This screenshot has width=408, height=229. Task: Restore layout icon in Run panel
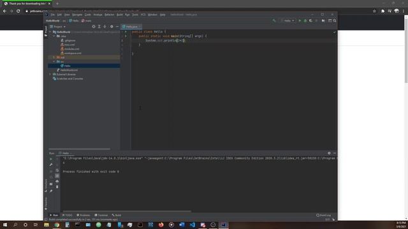(x=51, y=184)
